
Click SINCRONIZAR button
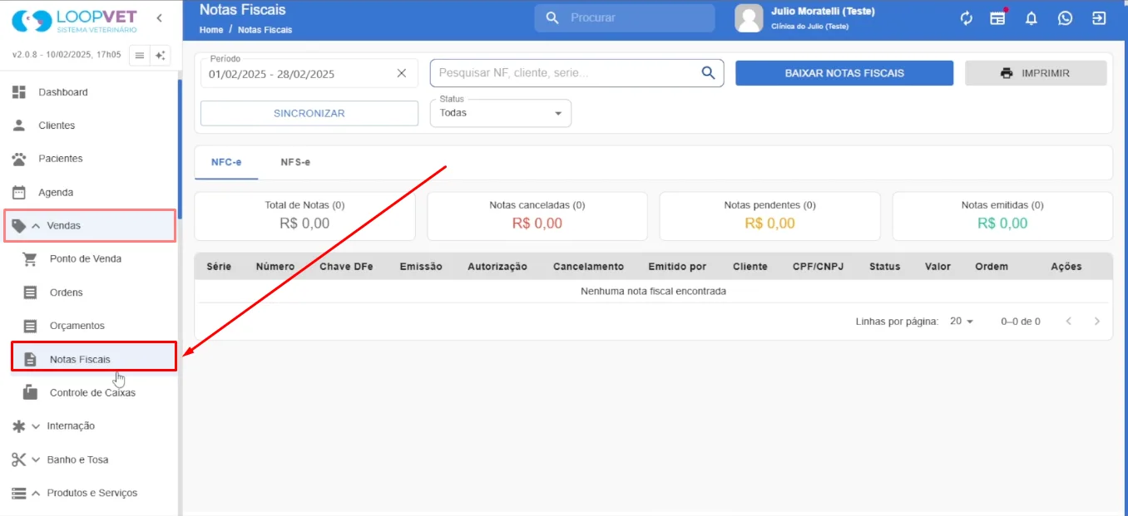pyautogui.click(x=309, y=114)
